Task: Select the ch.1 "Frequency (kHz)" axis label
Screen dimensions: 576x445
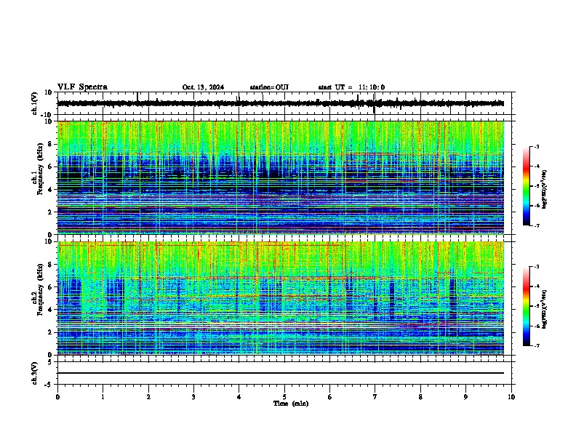Action: point(40,169)
